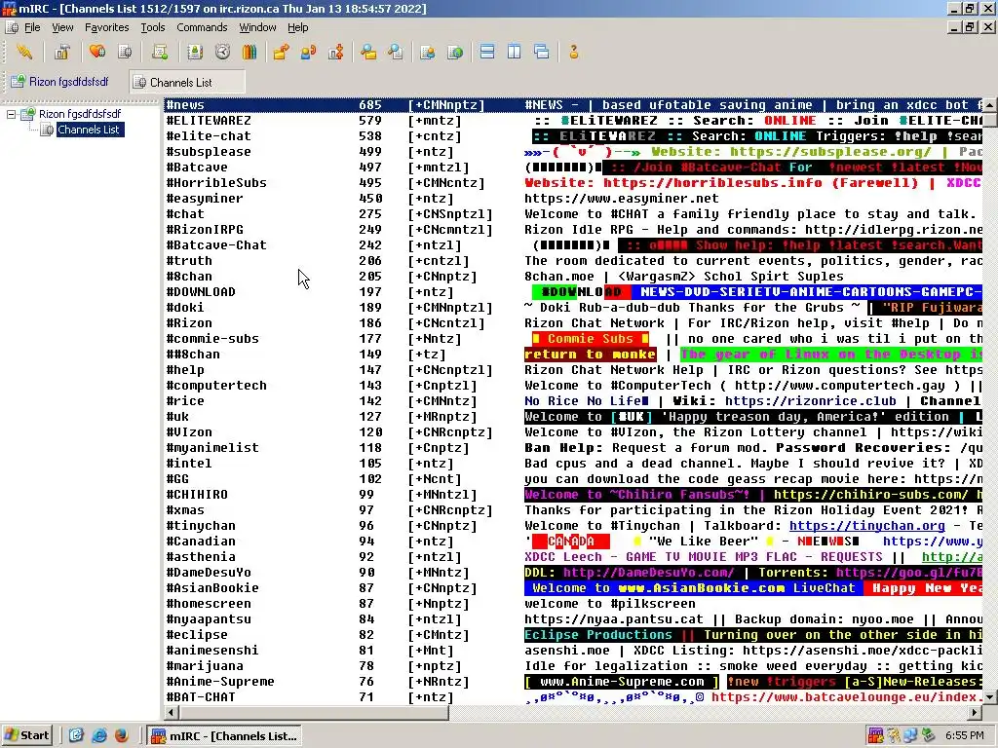The image size is (998, 748).
Task: Switch to Rizon fgsdfdsfsdf switchbar tab
Action: [x=59, y=82]
